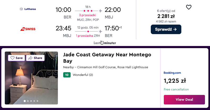
Task: Select the second photo carousel dot
Action: [28, 101]
